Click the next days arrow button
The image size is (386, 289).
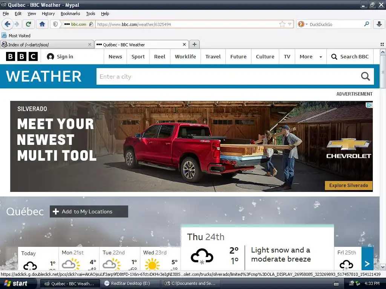(367, 259)
